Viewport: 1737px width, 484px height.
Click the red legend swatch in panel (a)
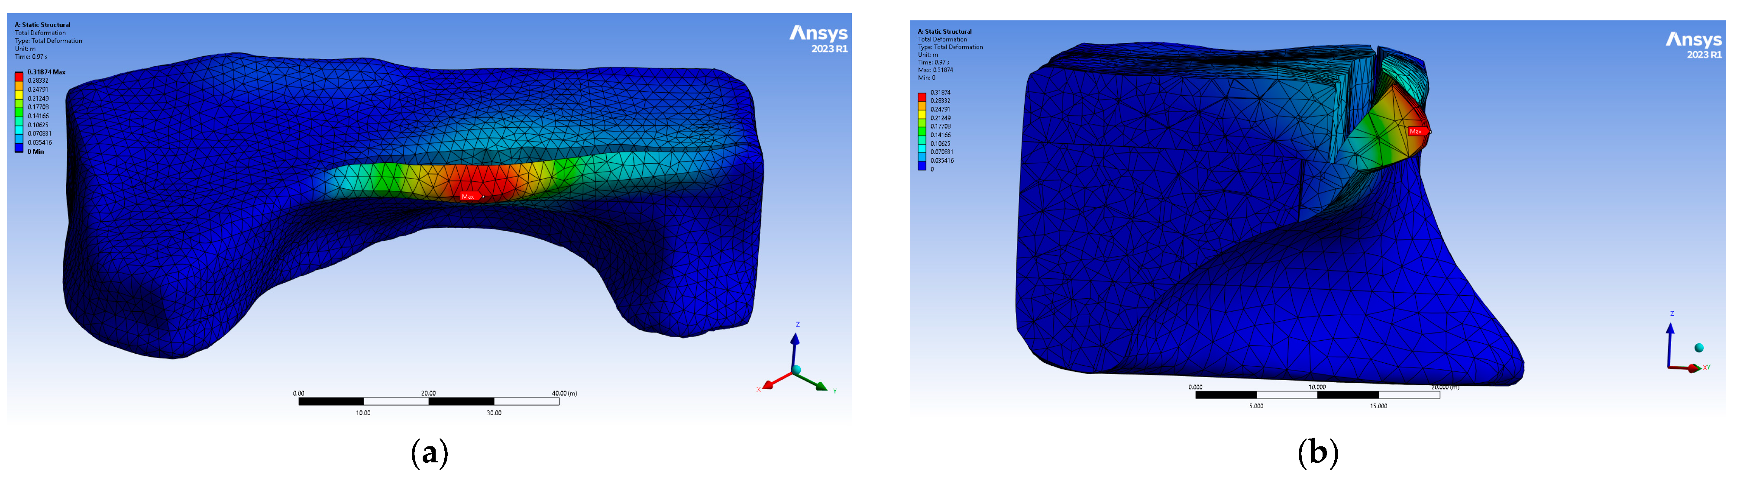pos(19,76)
